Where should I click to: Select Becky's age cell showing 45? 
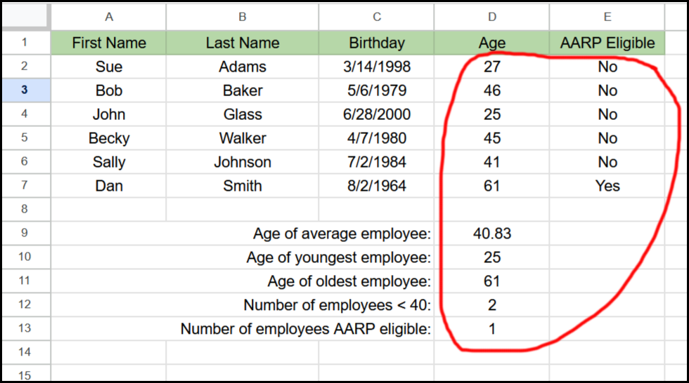[491, 138]
